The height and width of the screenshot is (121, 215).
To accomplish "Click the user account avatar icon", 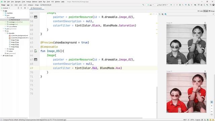I will (x=213, y=5).
